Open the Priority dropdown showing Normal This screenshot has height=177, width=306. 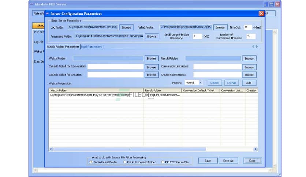(200, 83)
